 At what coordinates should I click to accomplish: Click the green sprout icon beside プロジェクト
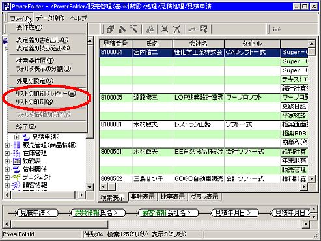pos(16,177)
